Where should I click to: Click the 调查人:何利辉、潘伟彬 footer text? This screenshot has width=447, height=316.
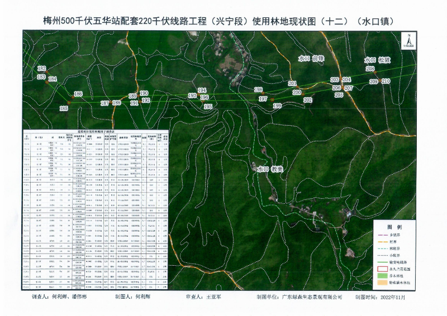[59, 296]
